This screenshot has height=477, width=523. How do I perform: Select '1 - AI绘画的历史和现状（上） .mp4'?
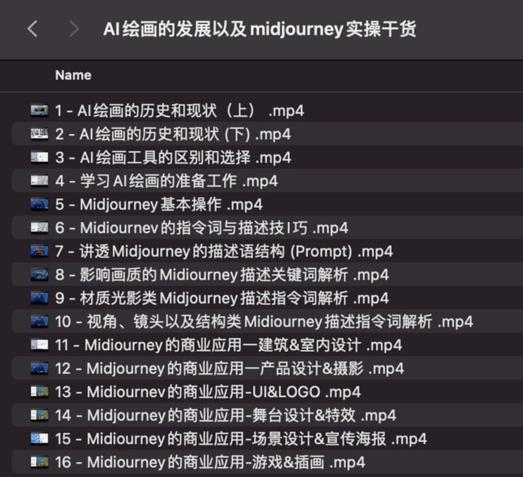click(179, 111)
